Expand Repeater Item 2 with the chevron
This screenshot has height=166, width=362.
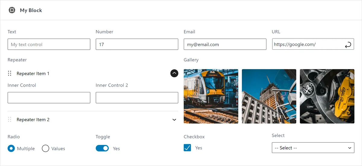tap(174, 120)
